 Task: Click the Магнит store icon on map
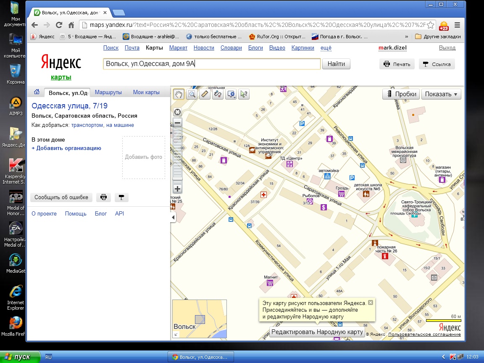tap(270, 283)
